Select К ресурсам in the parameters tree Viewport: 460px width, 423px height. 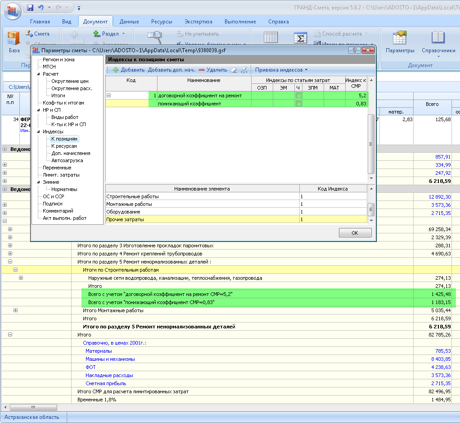click(x=64, y=146)
